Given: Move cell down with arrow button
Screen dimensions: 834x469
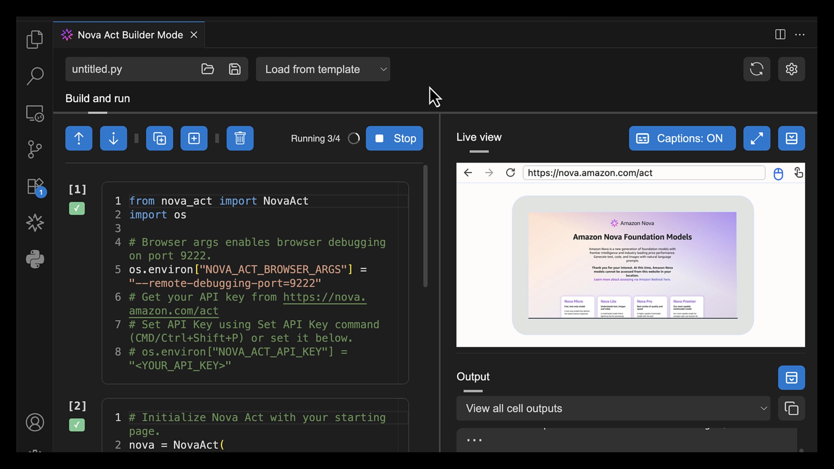Looking at the screenshot, I should point(113,139).
